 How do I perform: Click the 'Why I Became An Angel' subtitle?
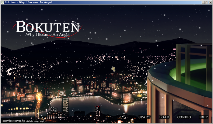click(48, 34)
